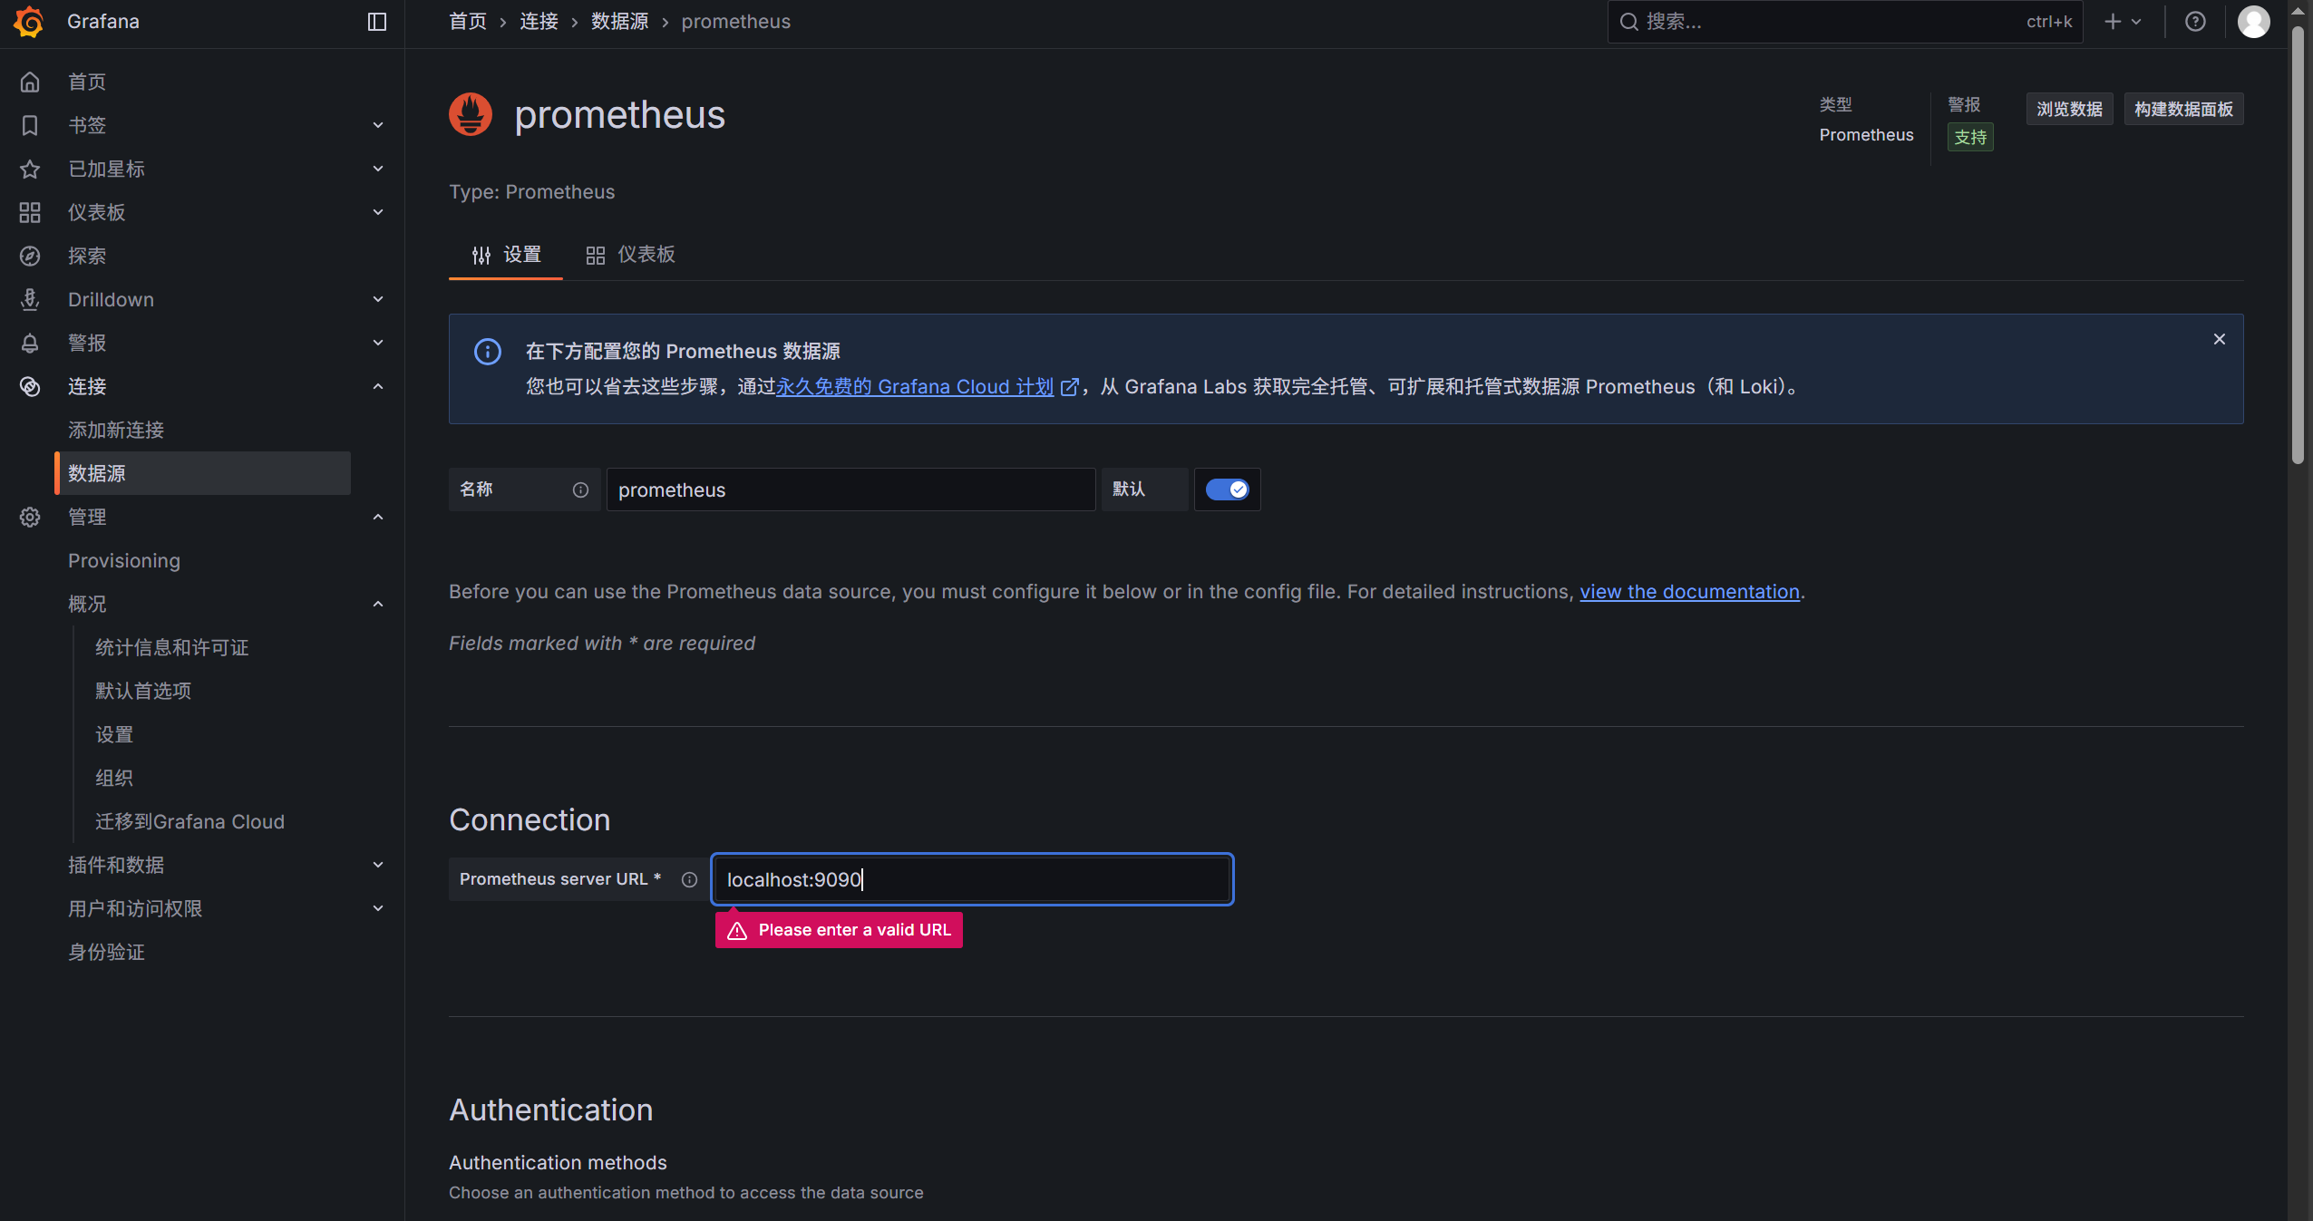Collapse the 连接 connections section
The image size is (2313, 1221).
click(378, 386)
